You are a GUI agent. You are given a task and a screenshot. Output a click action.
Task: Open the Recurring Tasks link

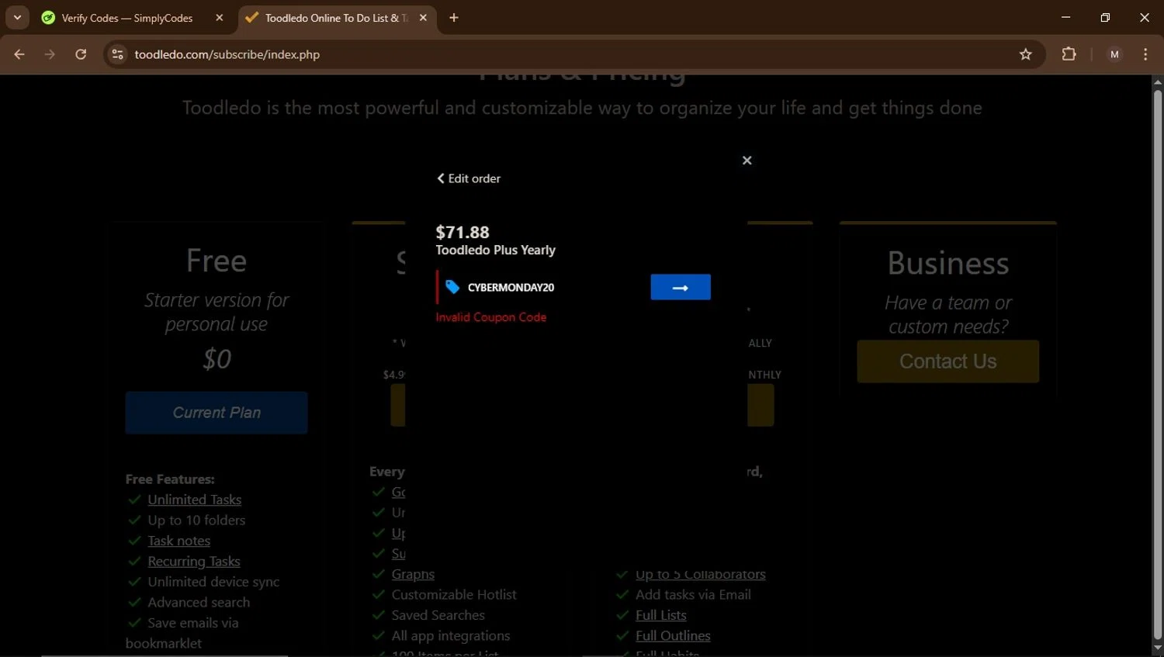pos(194,561)
